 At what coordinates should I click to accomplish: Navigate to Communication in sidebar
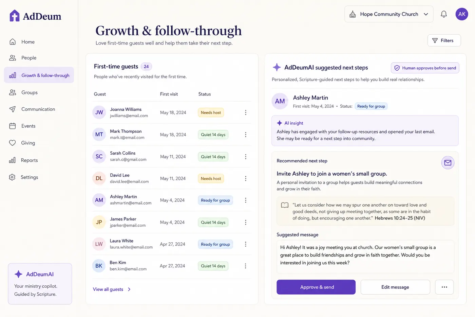pyautogui.click(x=39, y=109)
